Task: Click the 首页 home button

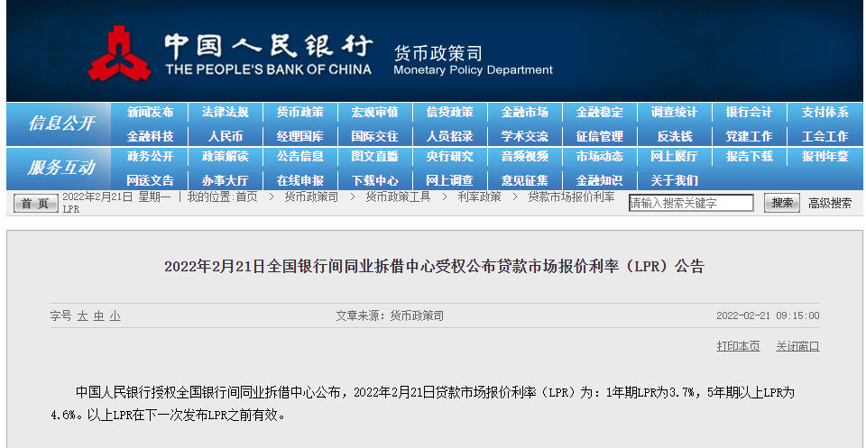Action: 35,204
